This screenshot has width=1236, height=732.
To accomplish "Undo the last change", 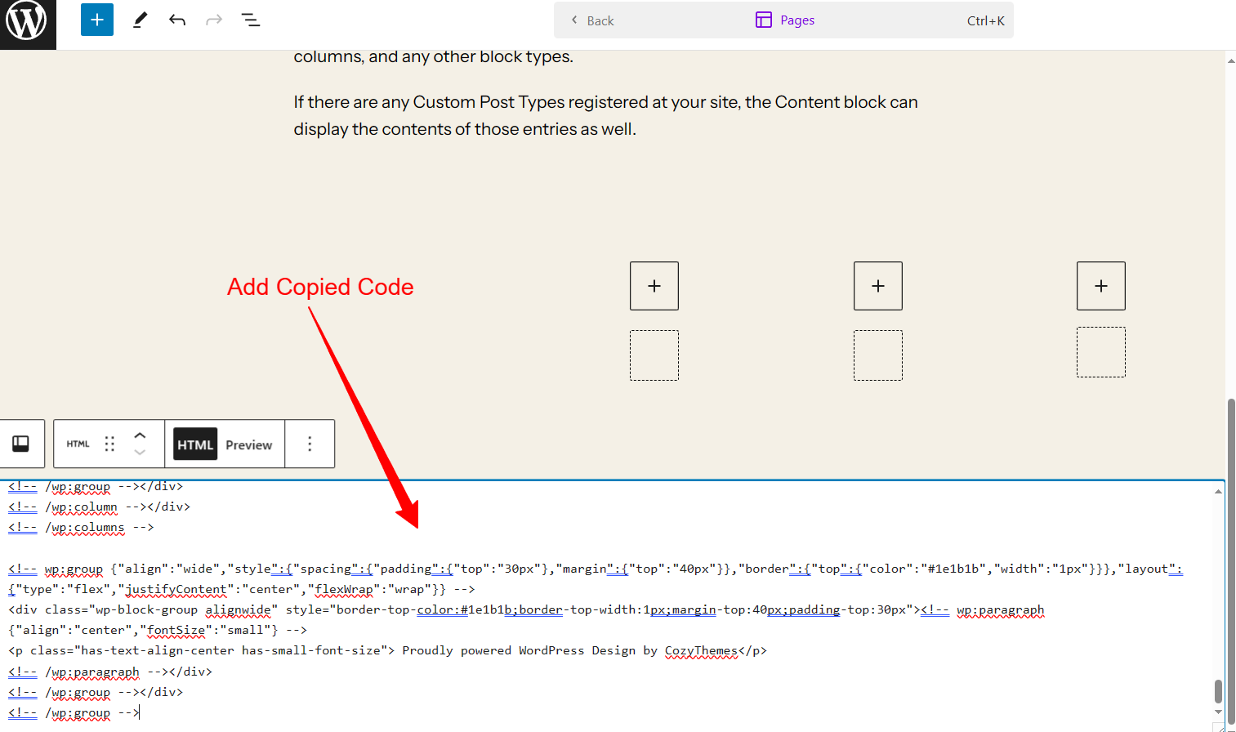I will coord(177,20).
